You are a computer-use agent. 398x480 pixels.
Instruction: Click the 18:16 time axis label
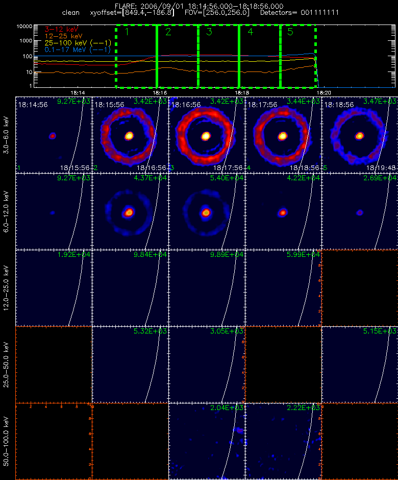(x=160, y=92)
